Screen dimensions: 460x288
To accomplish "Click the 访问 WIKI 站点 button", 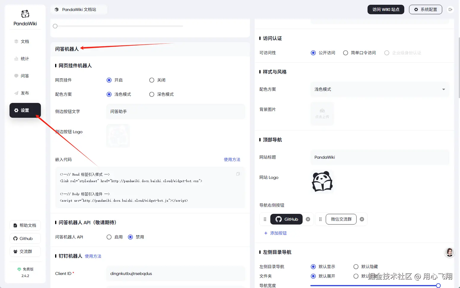I will tap(386, 9).
